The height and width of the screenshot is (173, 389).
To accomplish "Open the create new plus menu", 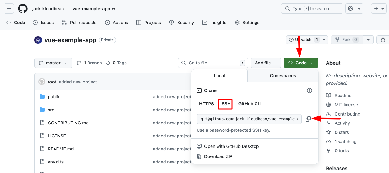I will (379, 9).
